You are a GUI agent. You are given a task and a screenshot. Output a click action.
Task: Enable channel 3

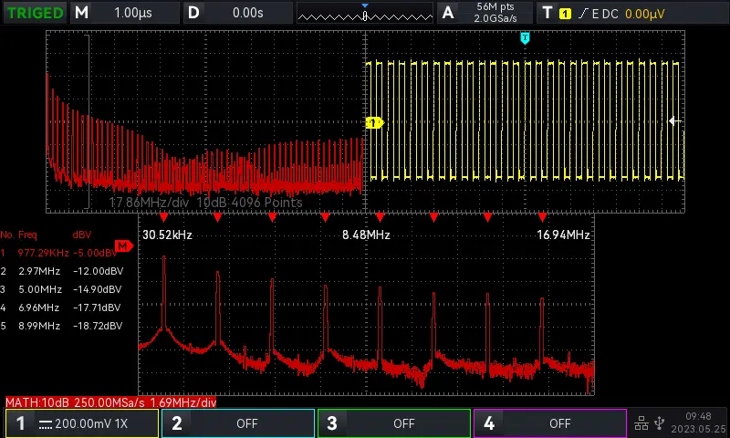coord(394,423)
